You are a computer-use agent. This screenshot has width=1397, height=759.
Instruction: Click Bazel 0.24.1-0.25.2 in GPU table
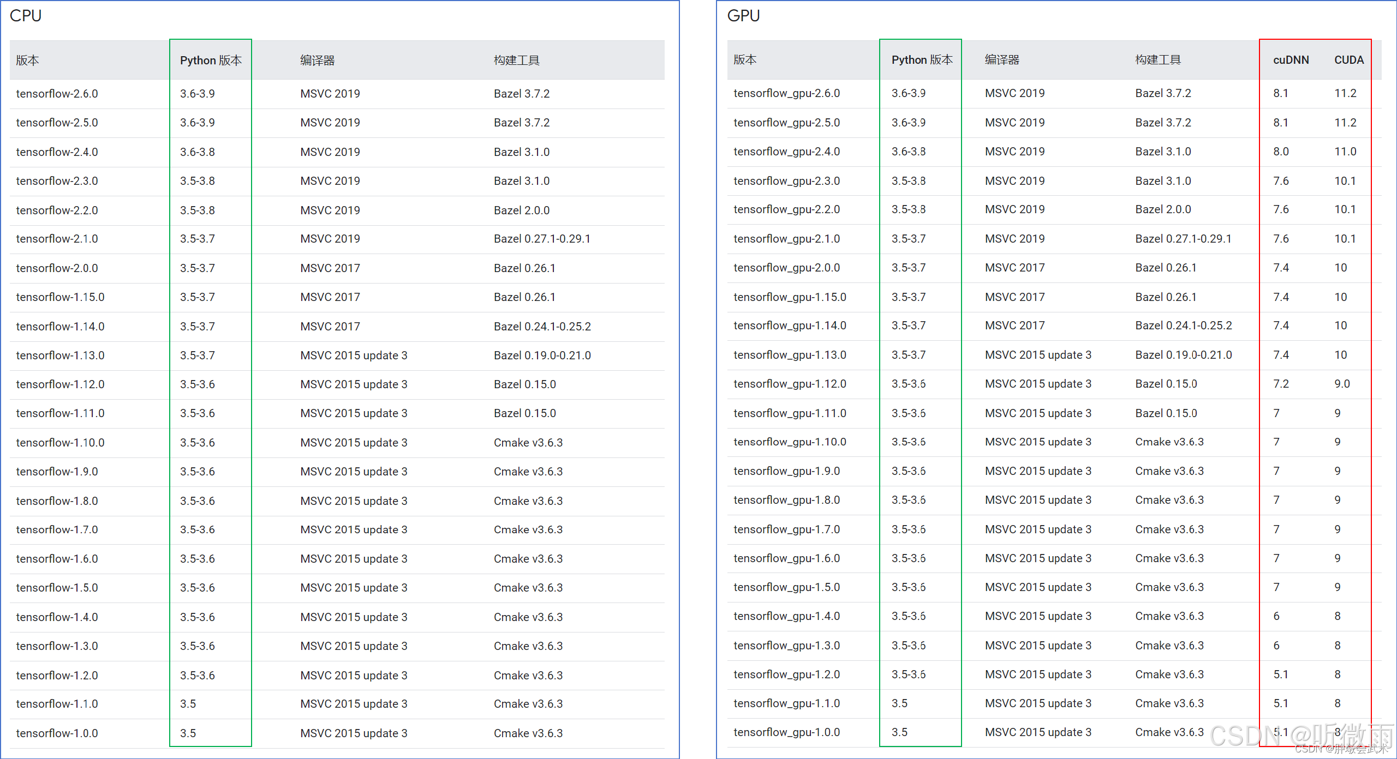pos(1184,326)
